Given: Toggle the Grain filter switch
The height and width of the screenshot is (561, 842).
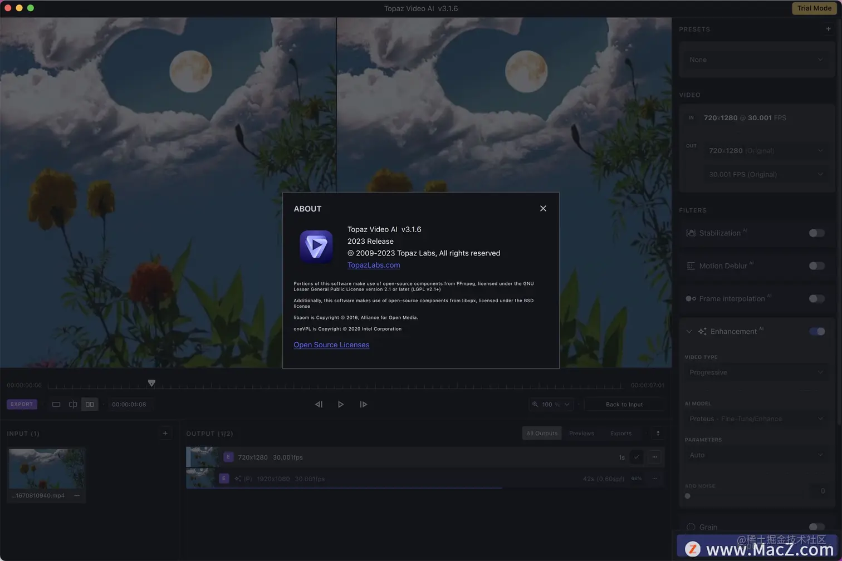Looking at the screenshot, I should tap(817, 526).
